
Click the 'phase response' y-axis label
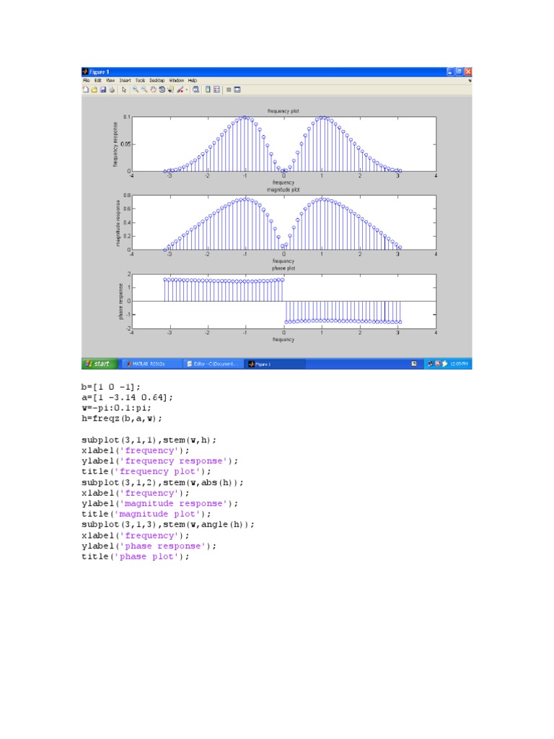click(121, 301)
